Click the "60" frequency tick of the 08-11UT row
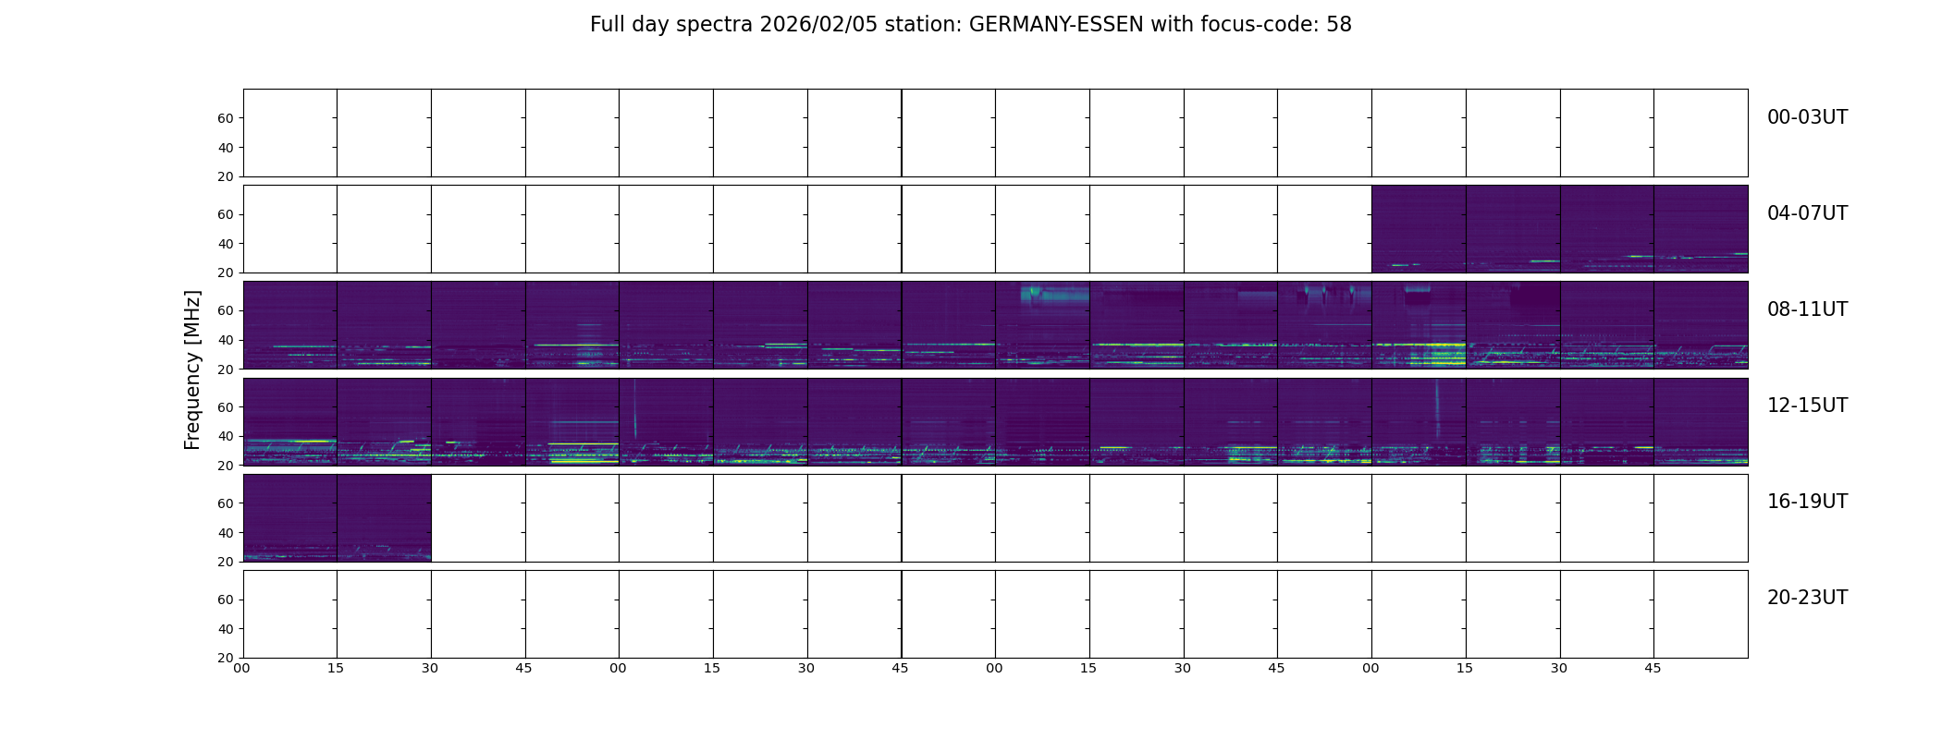1942x739 pixels. [226, 310]
